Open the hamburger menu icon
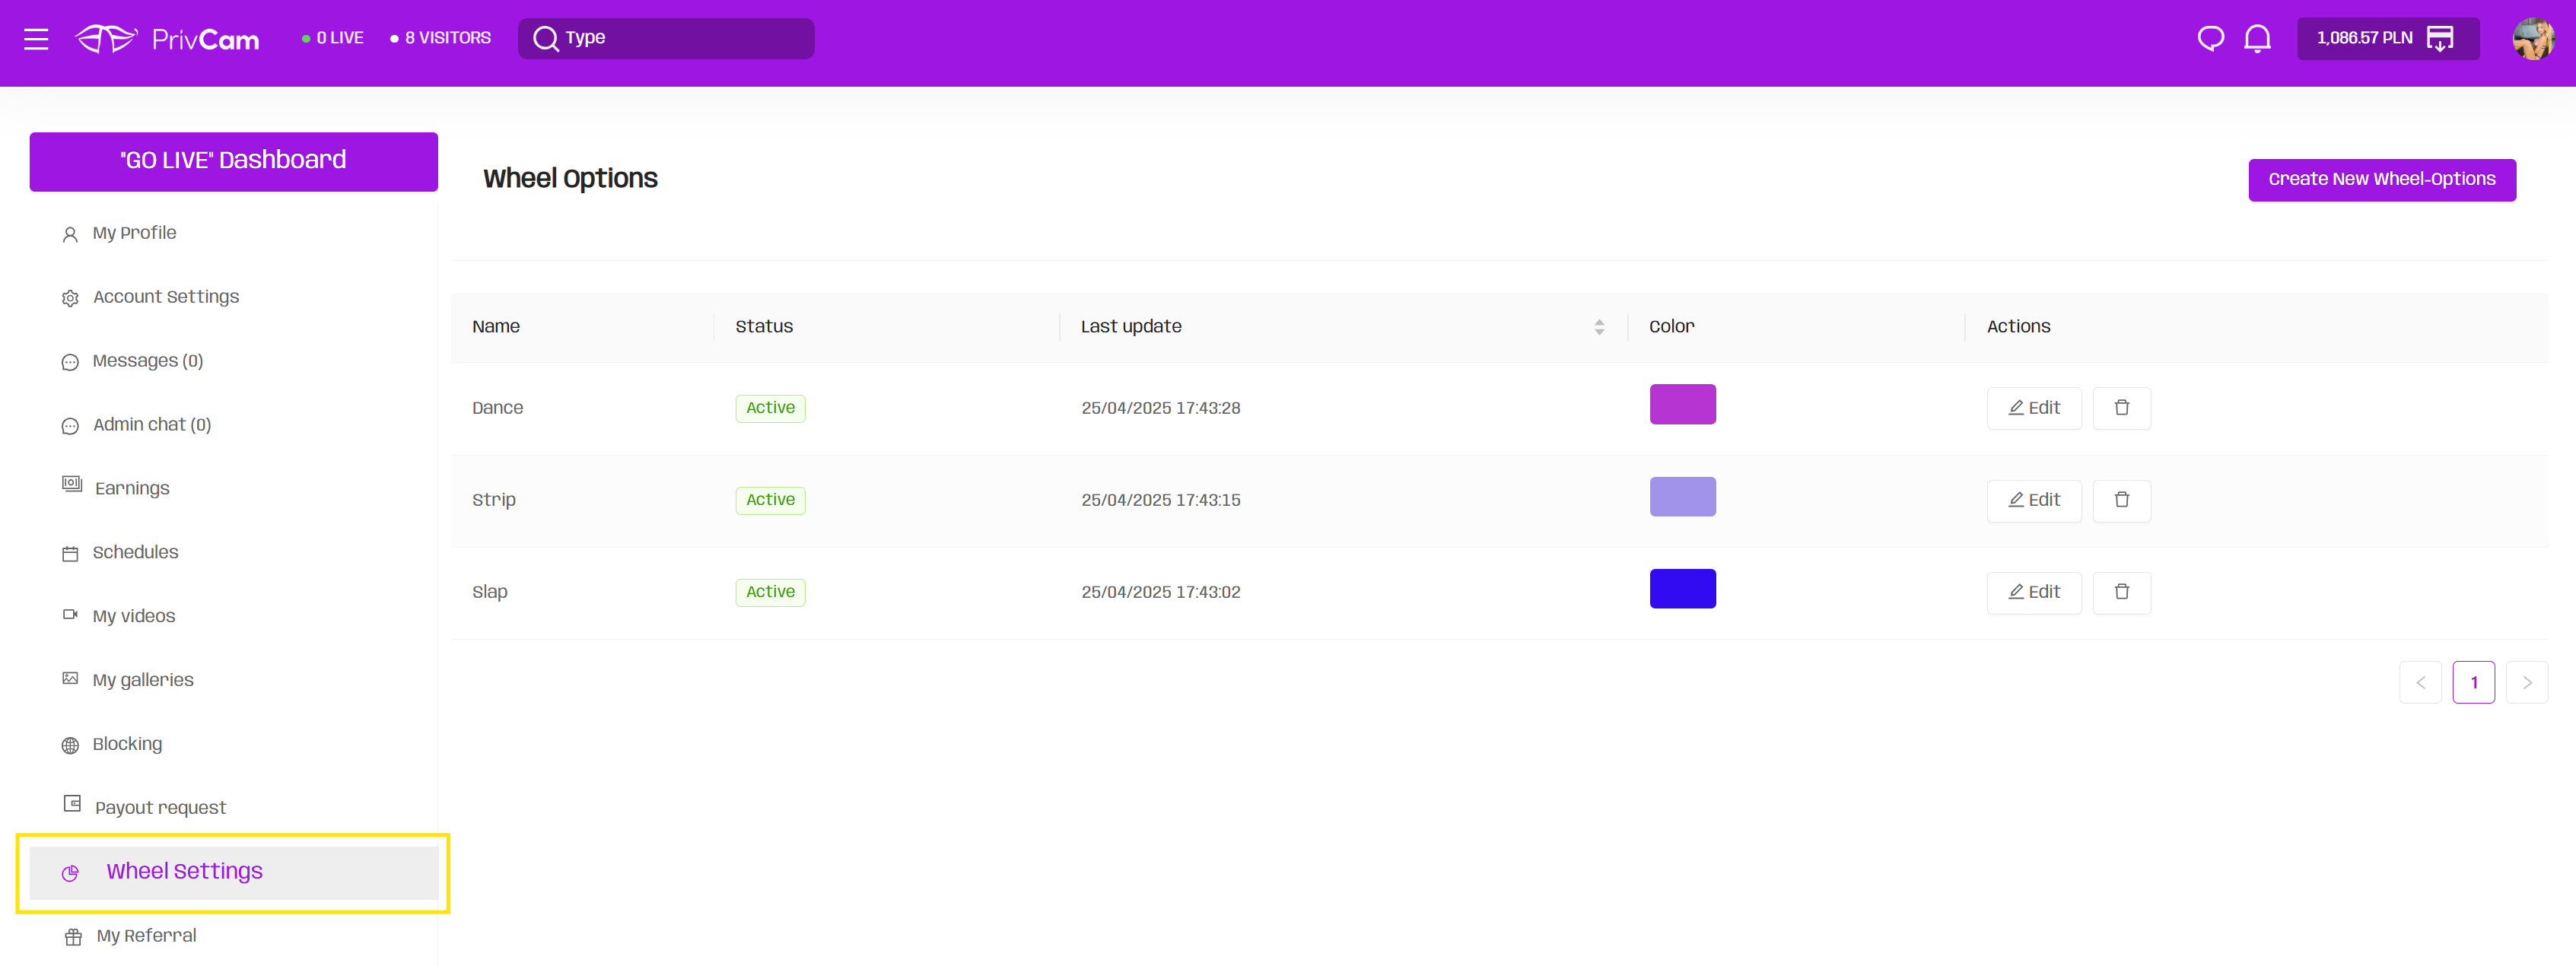The height and width of the screenshot is (966, 2576). pos(36,39)
